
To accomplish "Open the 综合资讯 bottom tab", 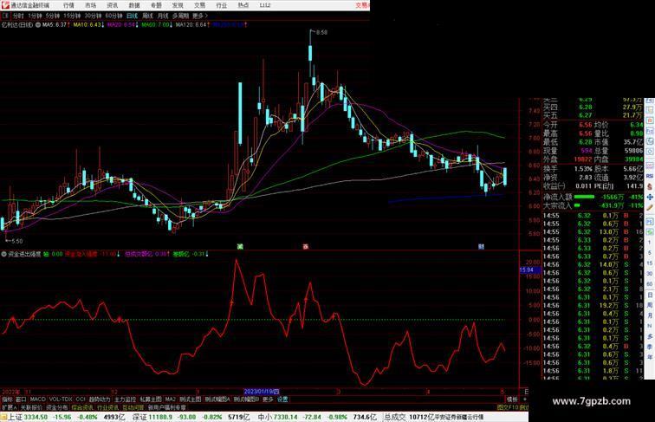I will (x=82, y=407).
